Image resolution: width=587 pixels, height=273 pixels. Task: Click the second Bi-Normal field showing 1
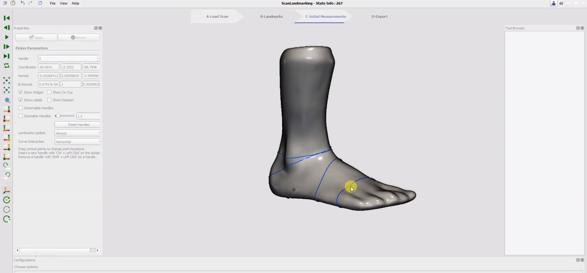click(71, 84)
